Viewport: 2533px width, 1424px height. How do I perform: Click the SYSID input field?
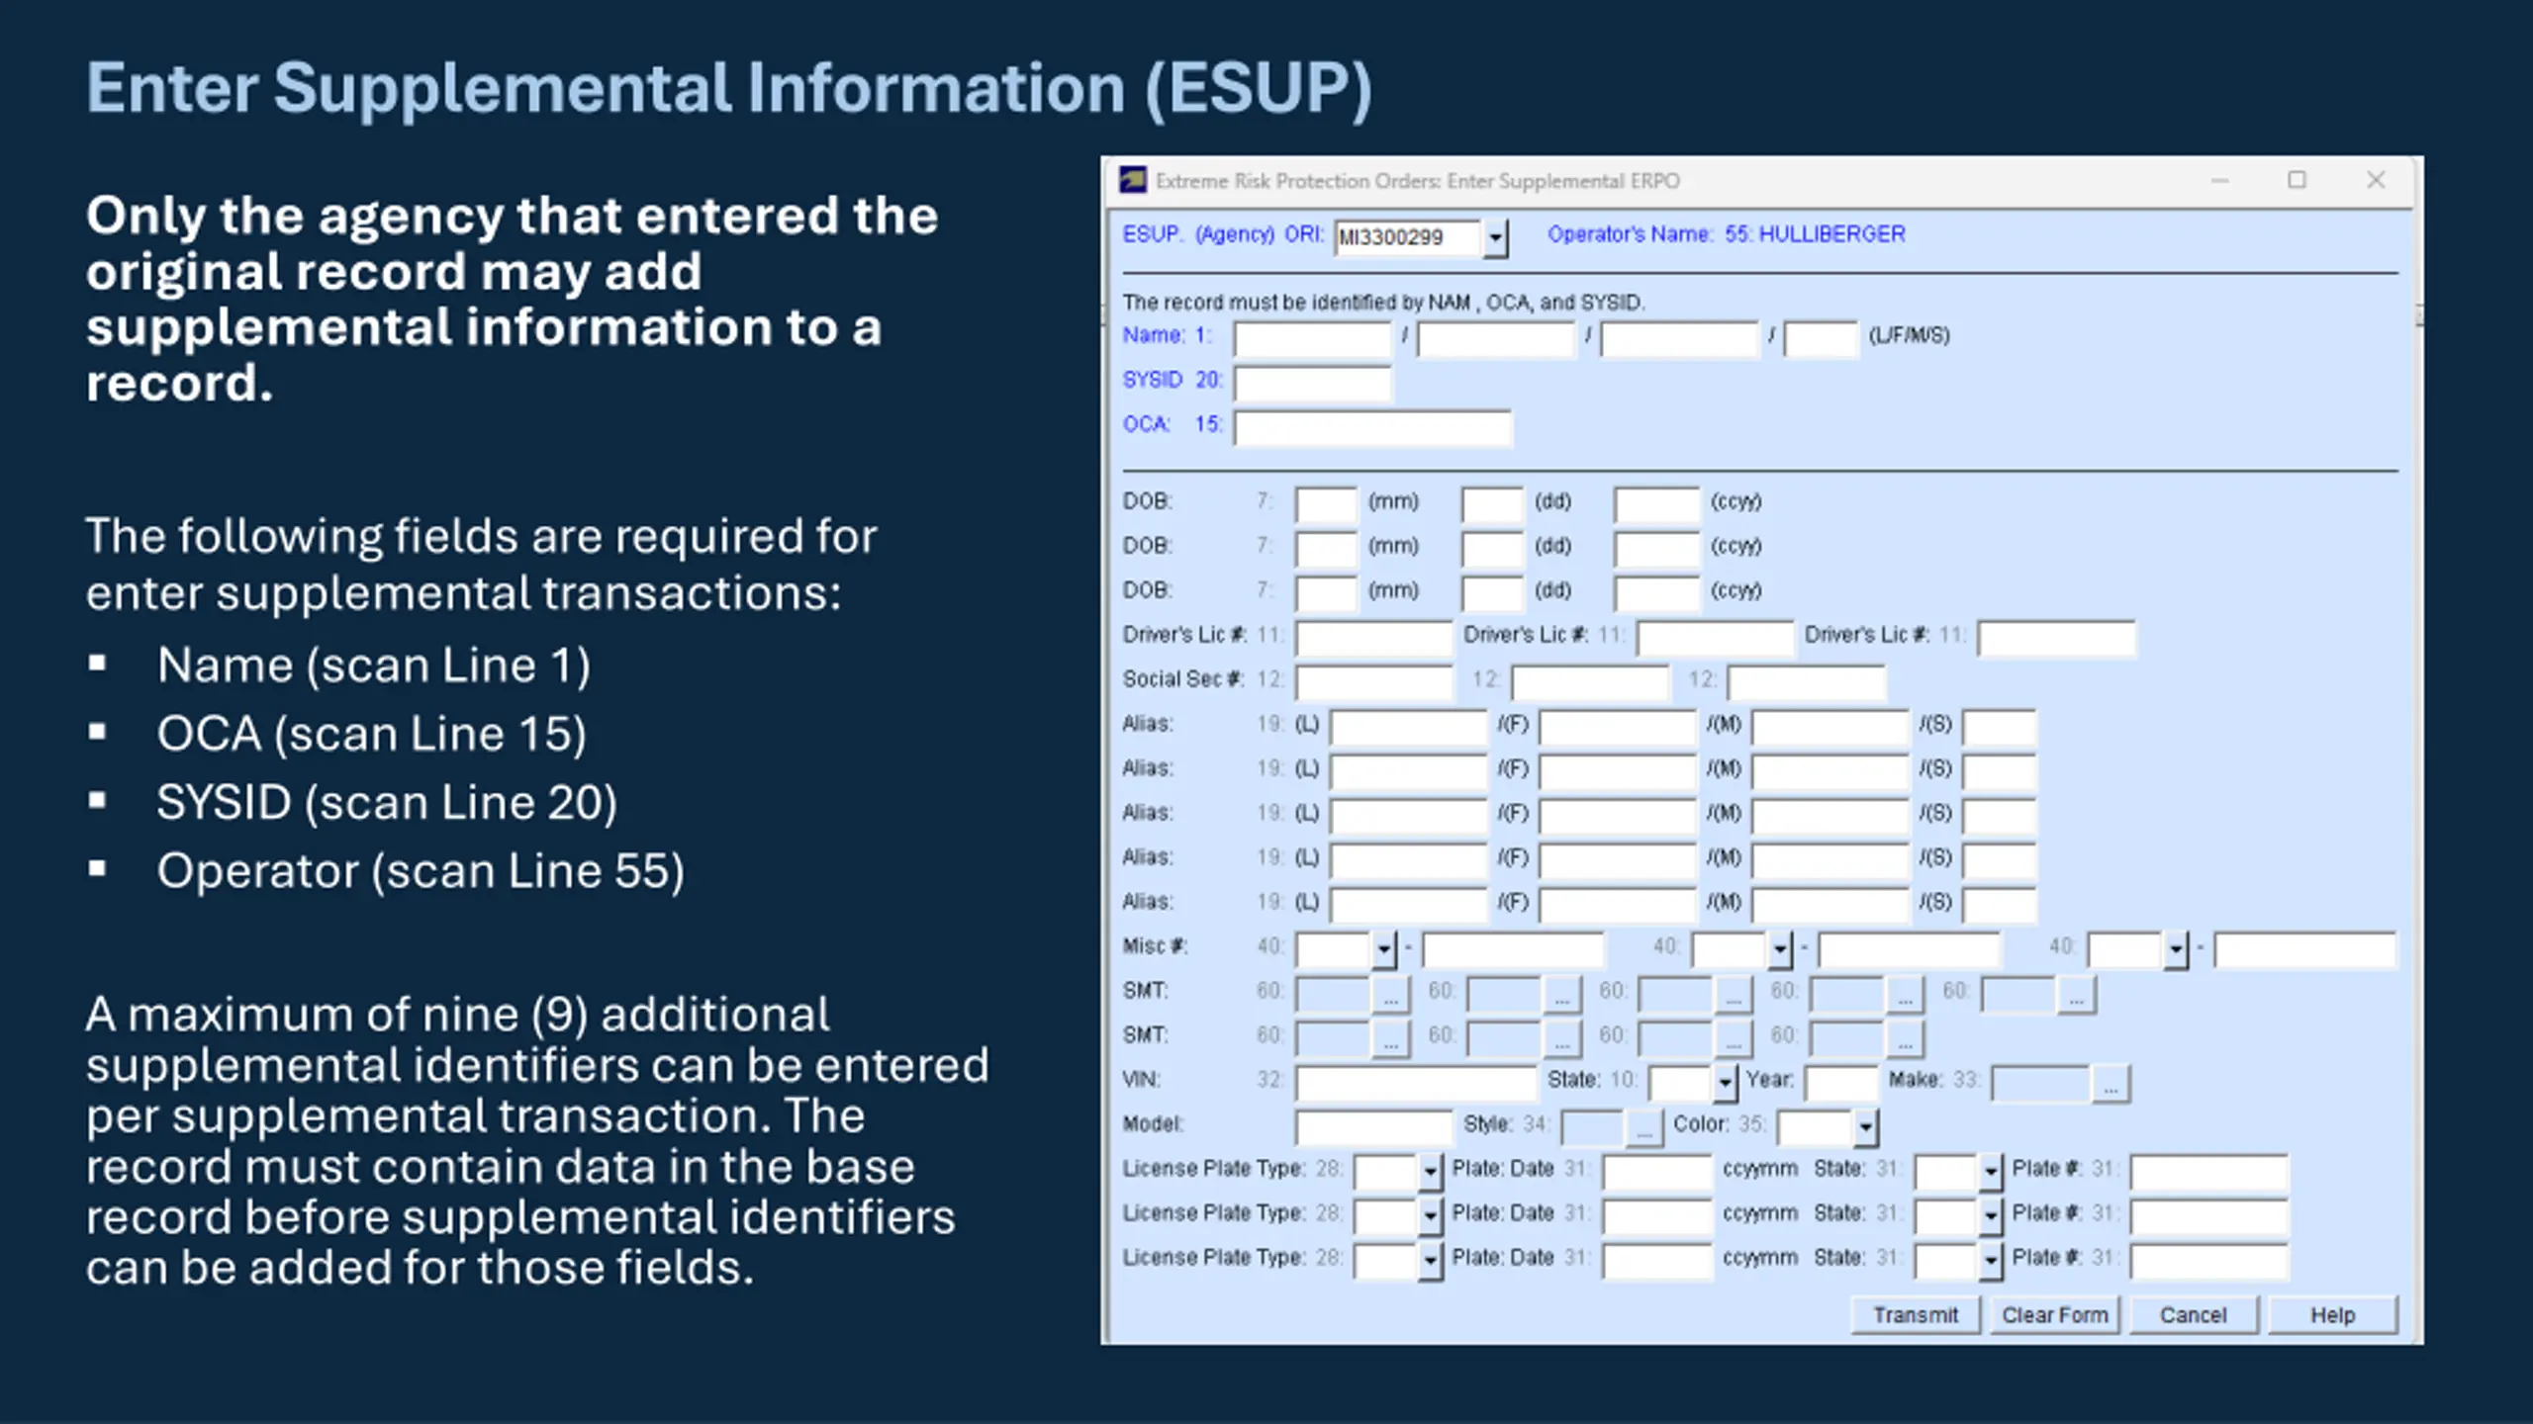pos(1312,384)
